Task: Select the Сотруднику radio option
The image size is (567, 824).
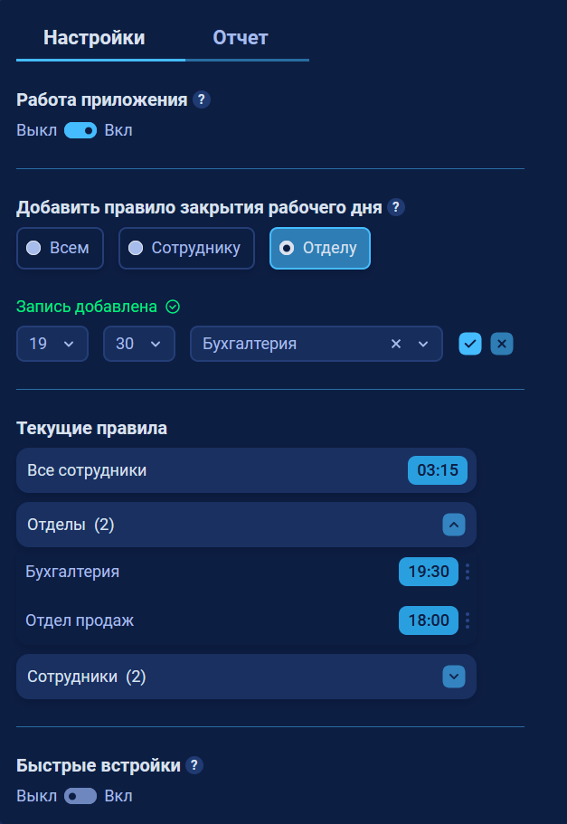Action: (x=186, y=248)
